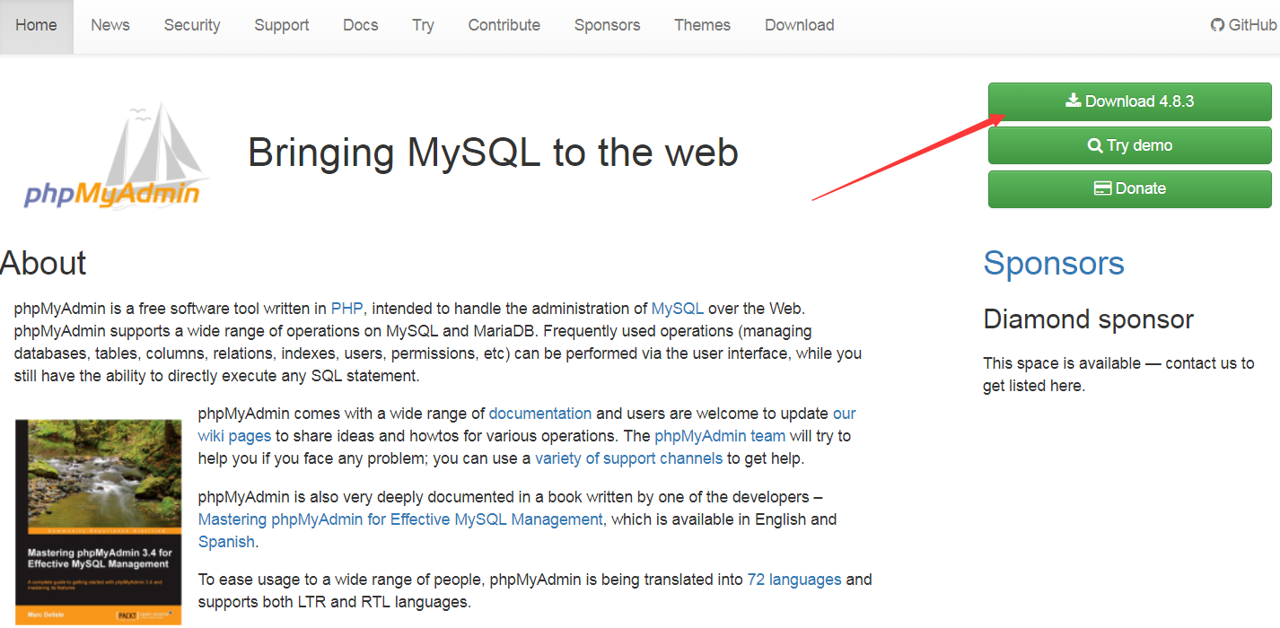The width and height of the screenshot is (1280, 628).
Task: Open the Docs navigation item
Action: pos(361,25)
